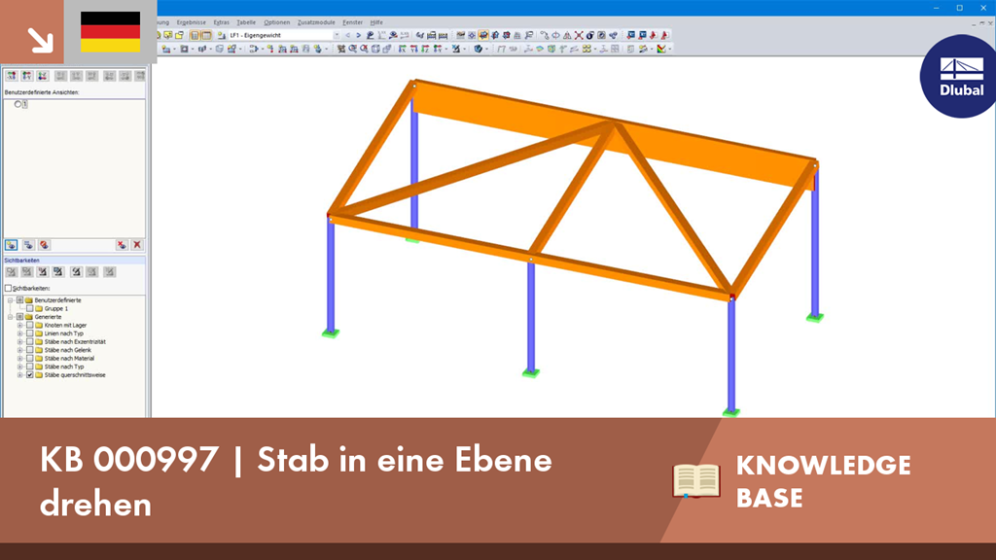Click the fourth visibility toolbar icon
This screenshot has width=996, height=560.
point(57,272)
